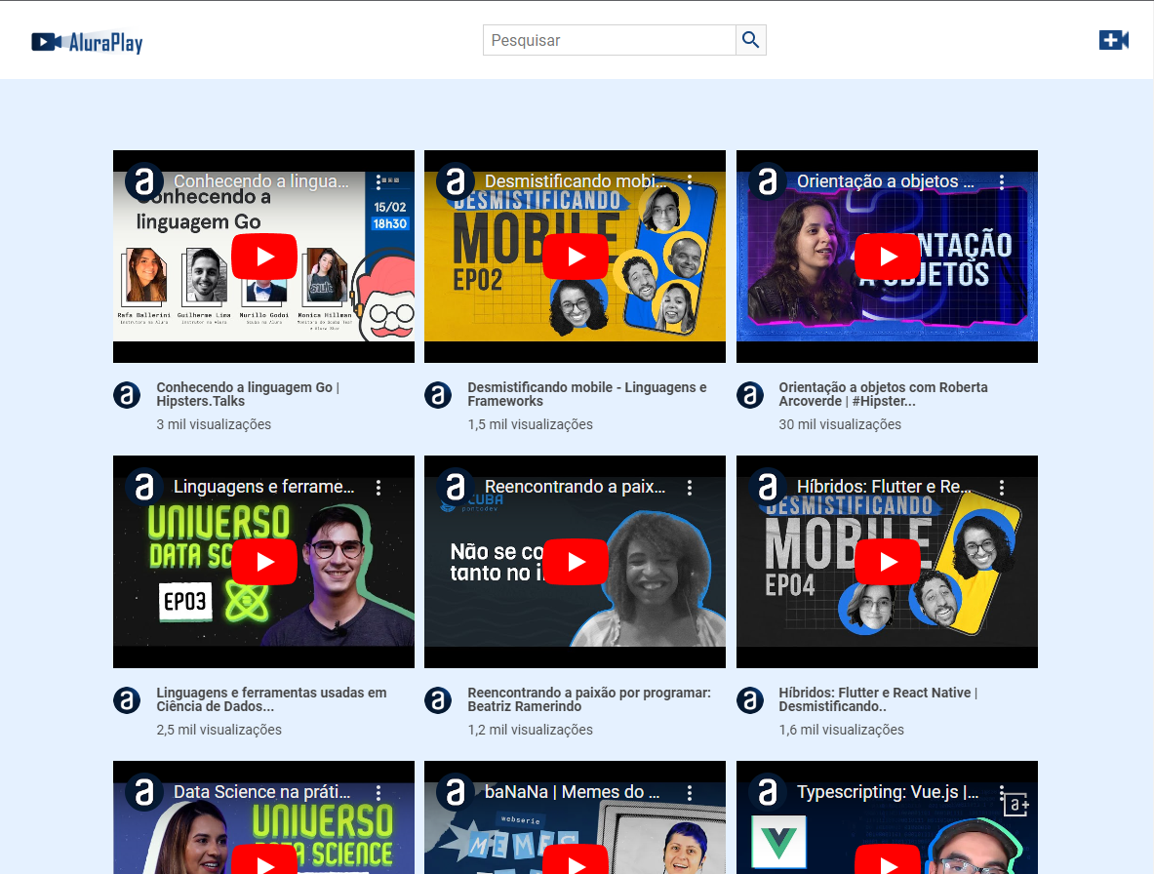Select title Linguagens e ferramentas usadas em Ciência de Dados
This screenshot has width=1154, height=874.
click(x=271, y=699)
